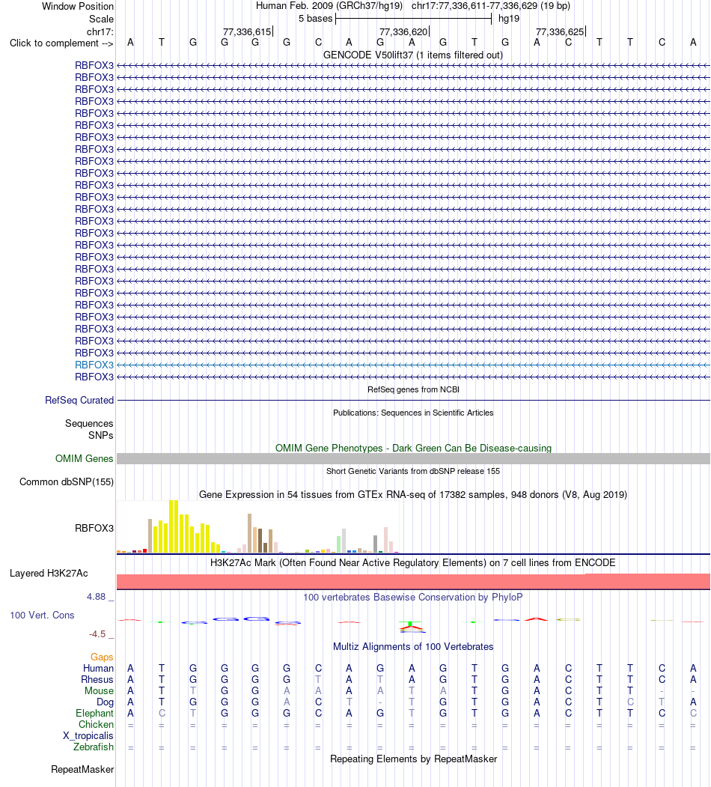
Task: Select the light-blue highlighted RBFOX3 transcript label
Action: pos(94,365)
